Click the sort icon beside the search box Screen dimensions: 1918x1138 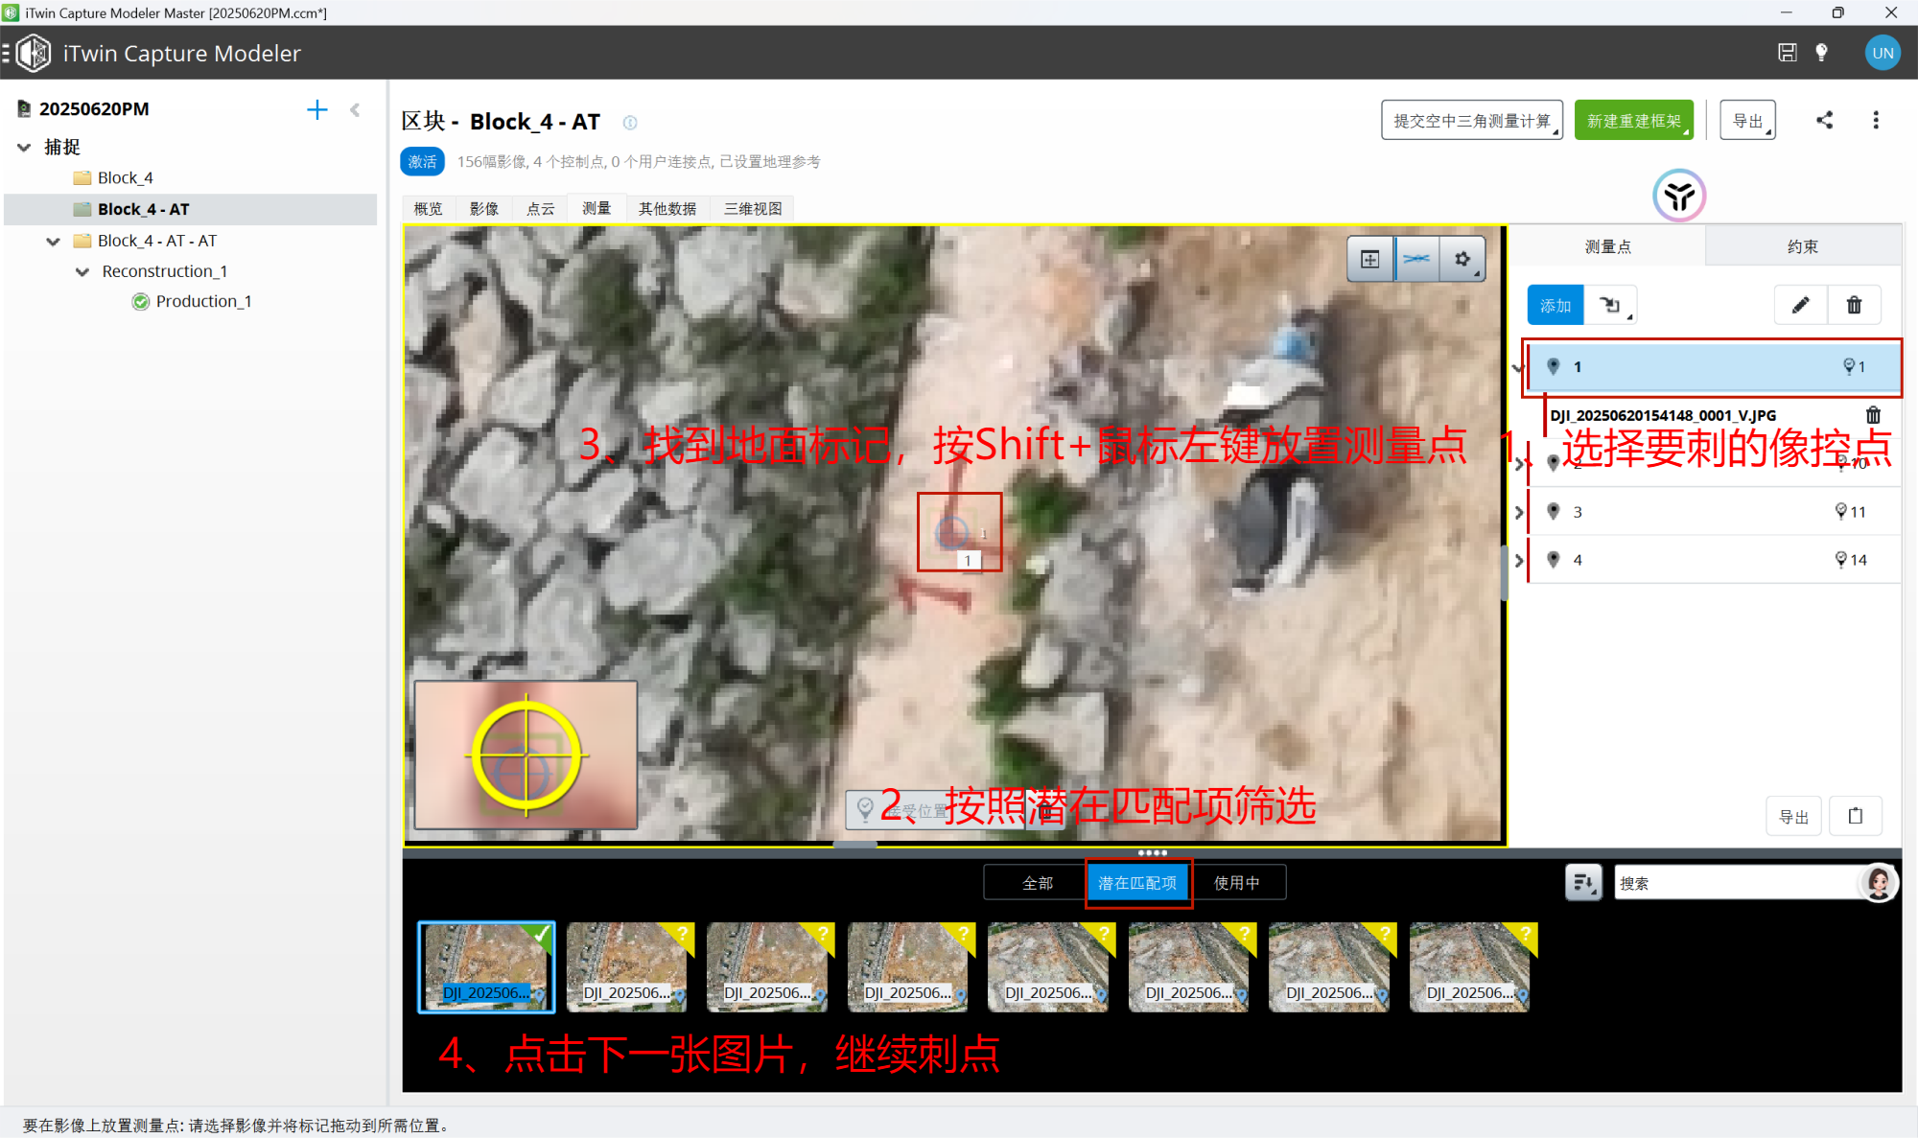pos(1583,882)
